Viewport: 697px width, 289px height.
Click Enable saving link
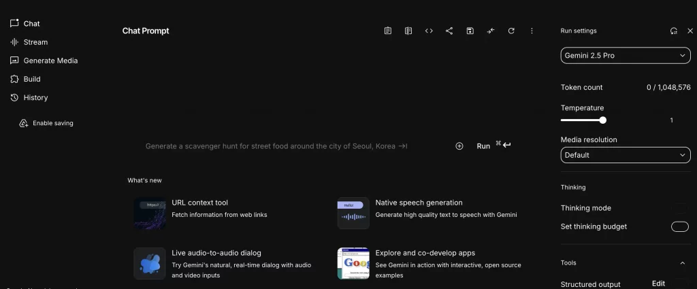pyautogui.click(x=52, y=123)
